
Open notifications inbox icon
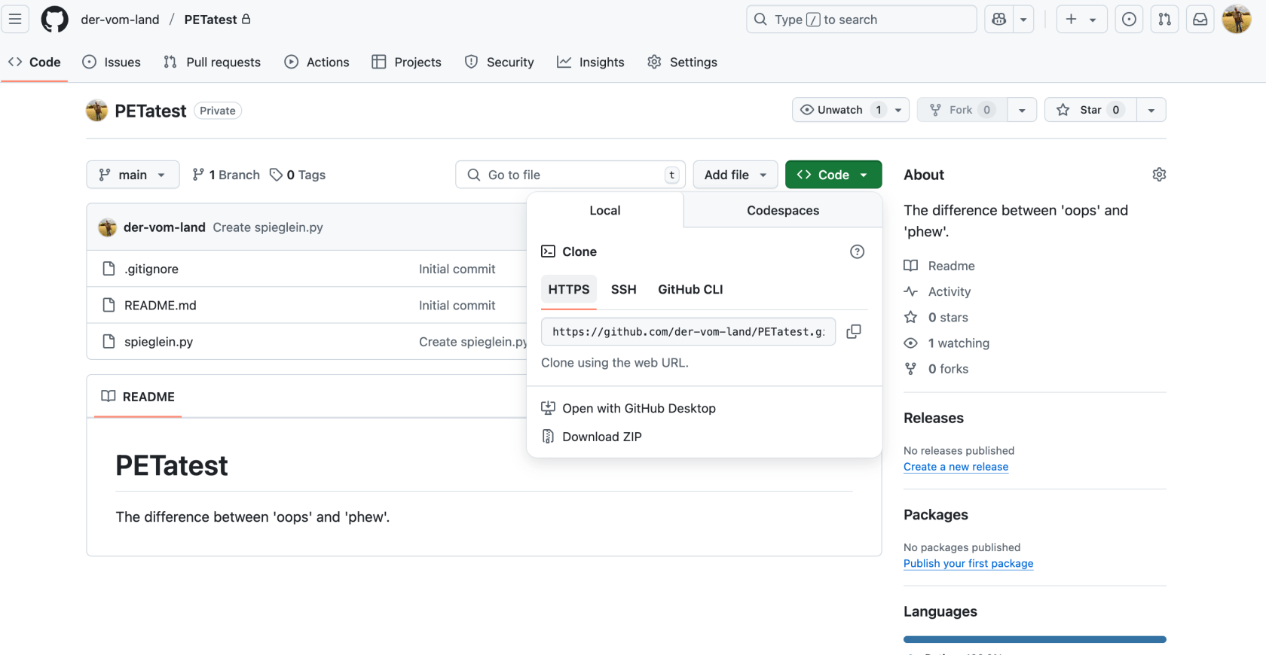(1200, 20)
